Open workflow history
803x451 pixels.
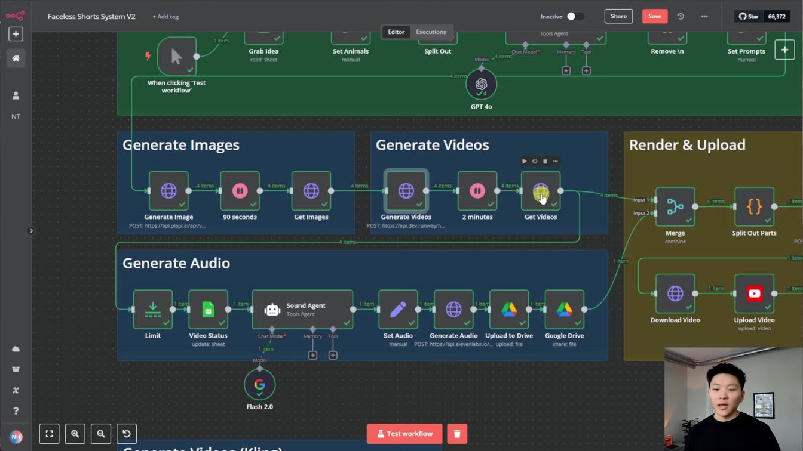click(681, 17)
